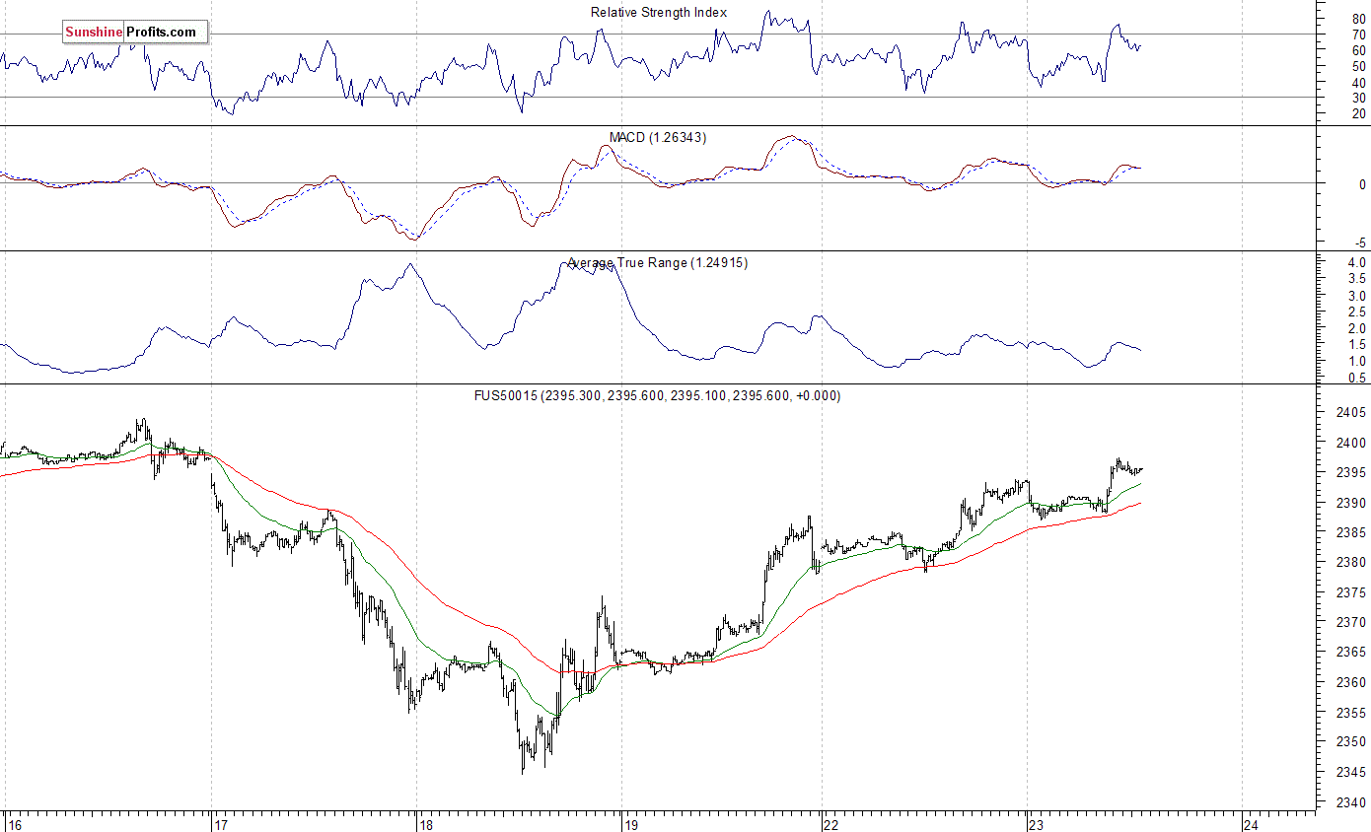Click the RSI 40 axis label

[x=1359, y=82]
